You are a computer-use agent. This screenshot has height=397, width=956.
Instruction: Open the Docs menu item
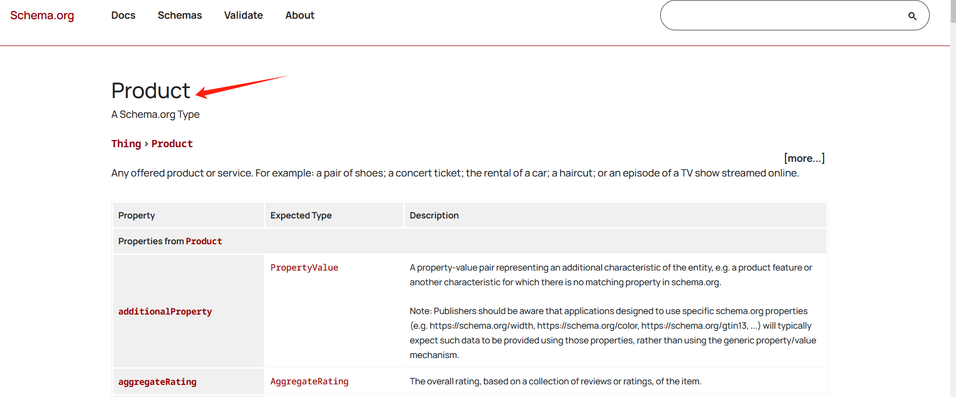123,16
